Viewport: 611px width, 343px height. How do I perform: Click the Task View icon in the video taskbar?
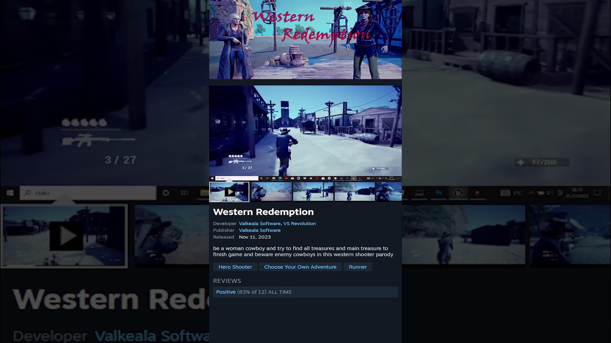tap(267, 178)
